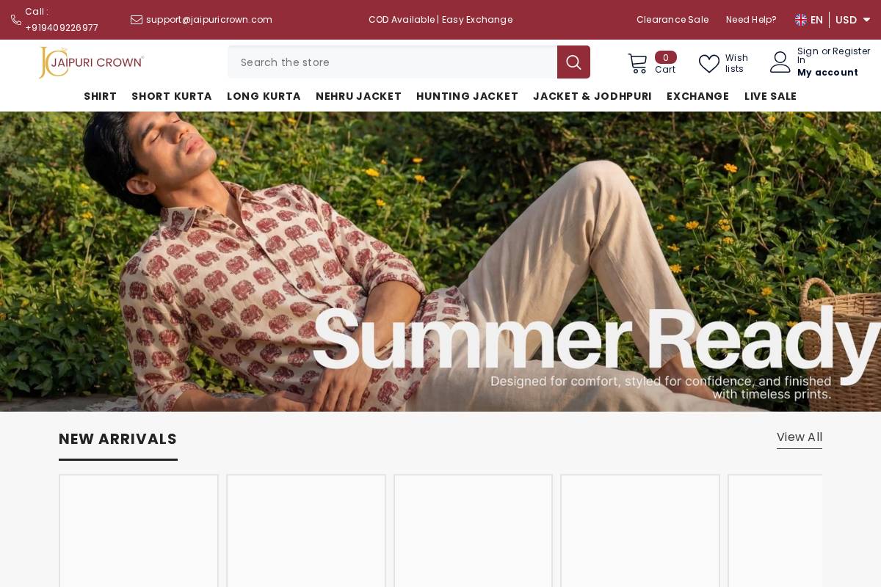Open the My account menu
Image resolution: width=881 pixels, height=587 pixels.
(827, 72)
